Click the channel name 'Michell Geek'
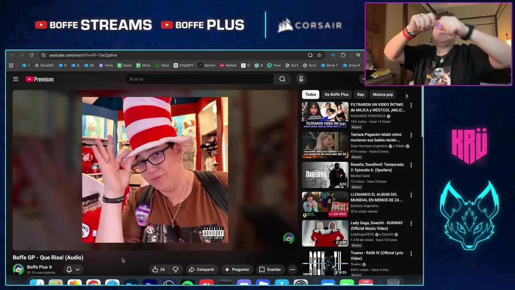Image resolution: width=515 pixels, height=290 pixels. 360,176
